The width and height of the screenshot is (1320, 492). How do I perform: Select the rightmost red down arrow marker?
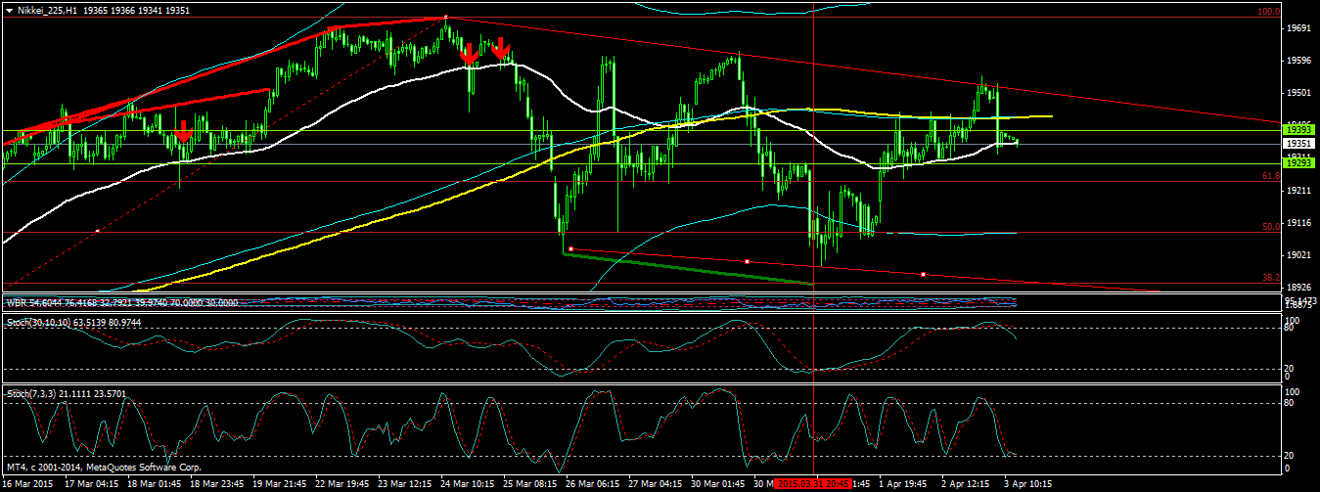point(501,48)
